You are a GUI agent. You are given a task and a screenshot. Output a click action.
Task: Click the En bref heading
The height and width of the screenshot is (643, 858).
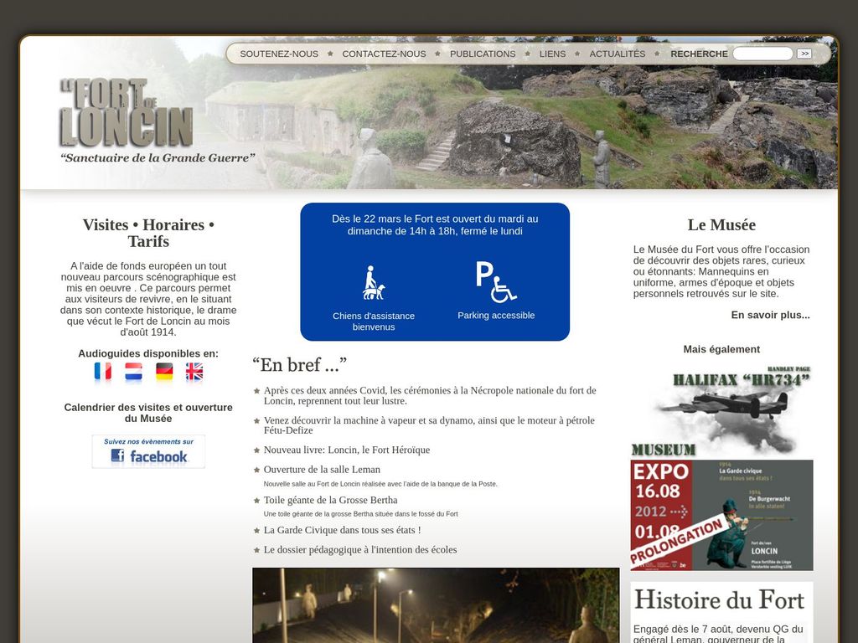(x=299, y=365)
